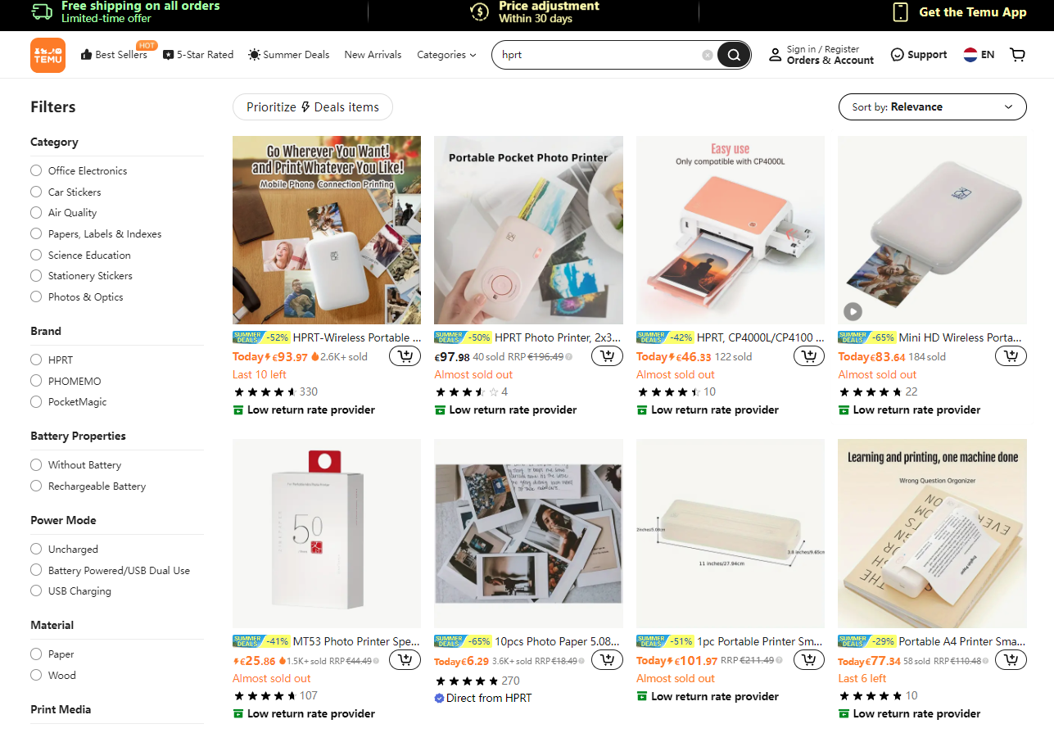Click Prioritize Deals items button
The height and width of the screenshot is (733, 1054).
[312, 106]
